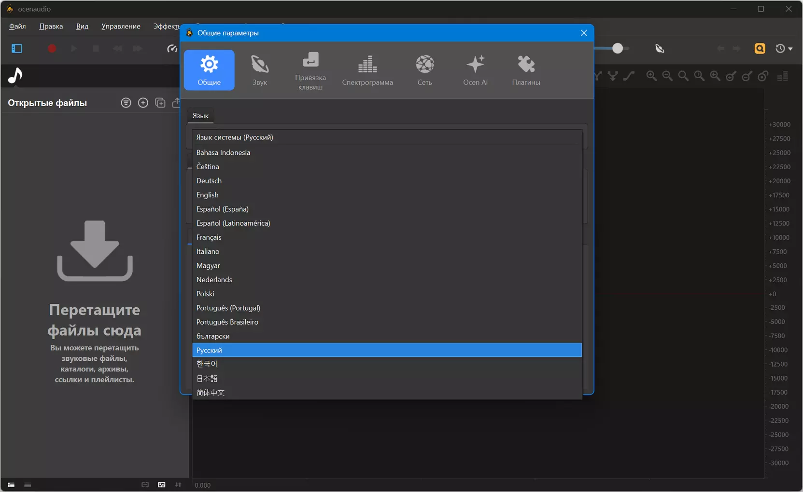Viewport: 803px width, 492px height.
Task: Switch to detailed list view in status bar
Action: point(11,485)
